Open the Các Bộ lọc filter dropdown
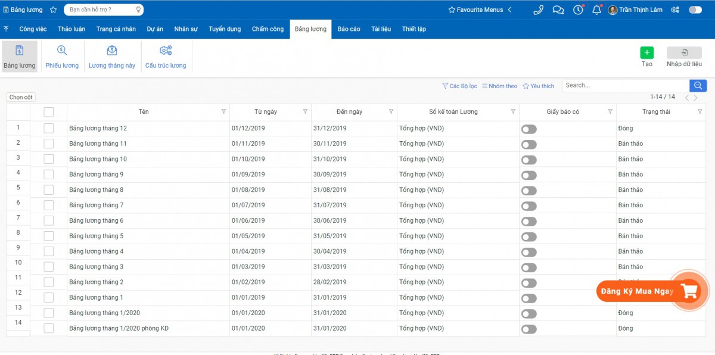This screenshot has height=355, width=715. pos(459,86)
